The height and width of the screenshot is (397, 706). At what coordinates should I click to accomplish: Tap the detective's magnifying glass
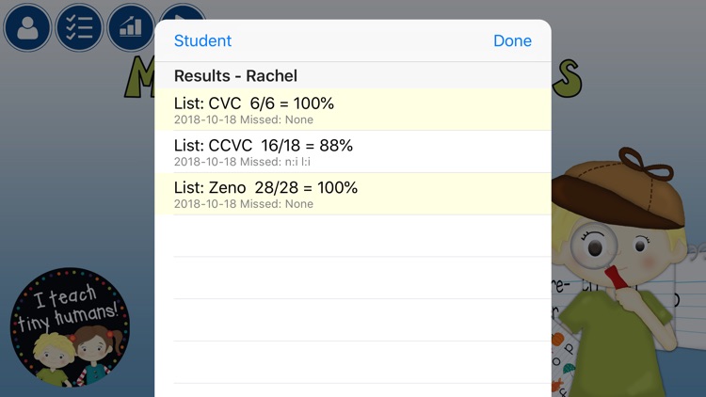tap(594, 246)
